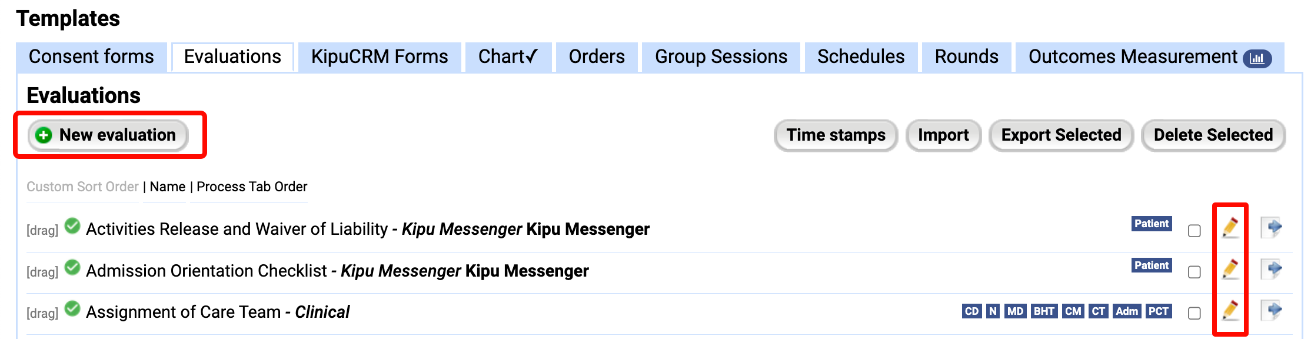Tick the Admission Orientation Checklist checkbox

coord(1194,272)
